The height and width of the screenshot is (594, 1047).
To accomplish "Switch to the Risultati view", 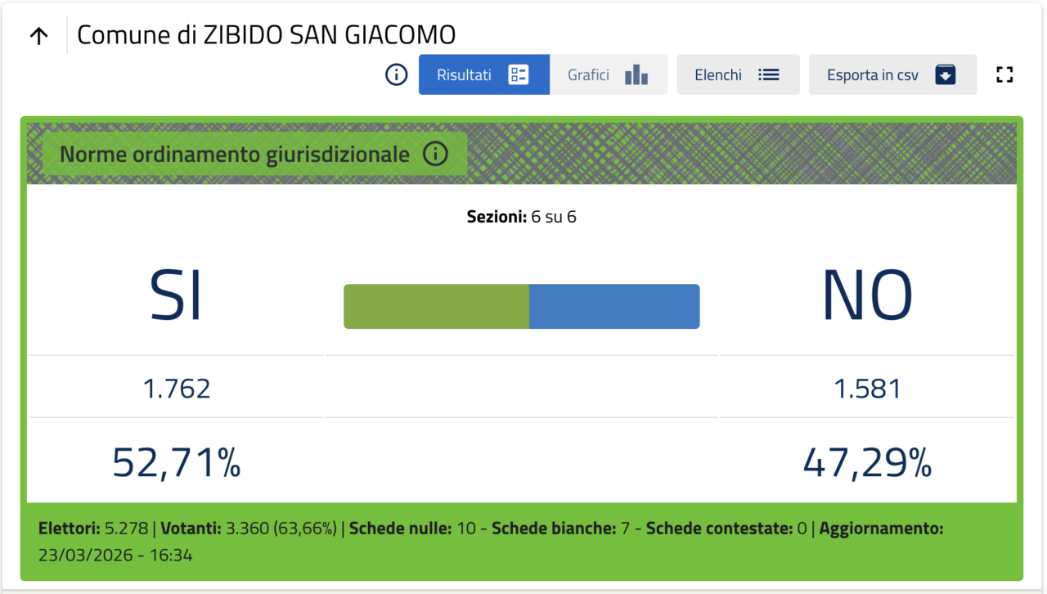I will click(x=483, y=75).
